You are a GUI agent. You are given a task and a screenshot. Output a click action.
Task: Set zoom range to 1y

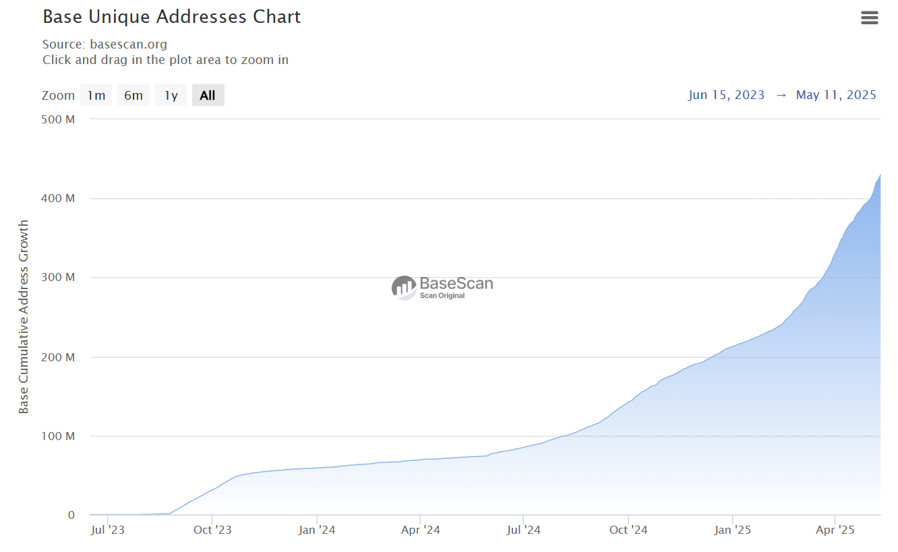[x=171, y=95]
